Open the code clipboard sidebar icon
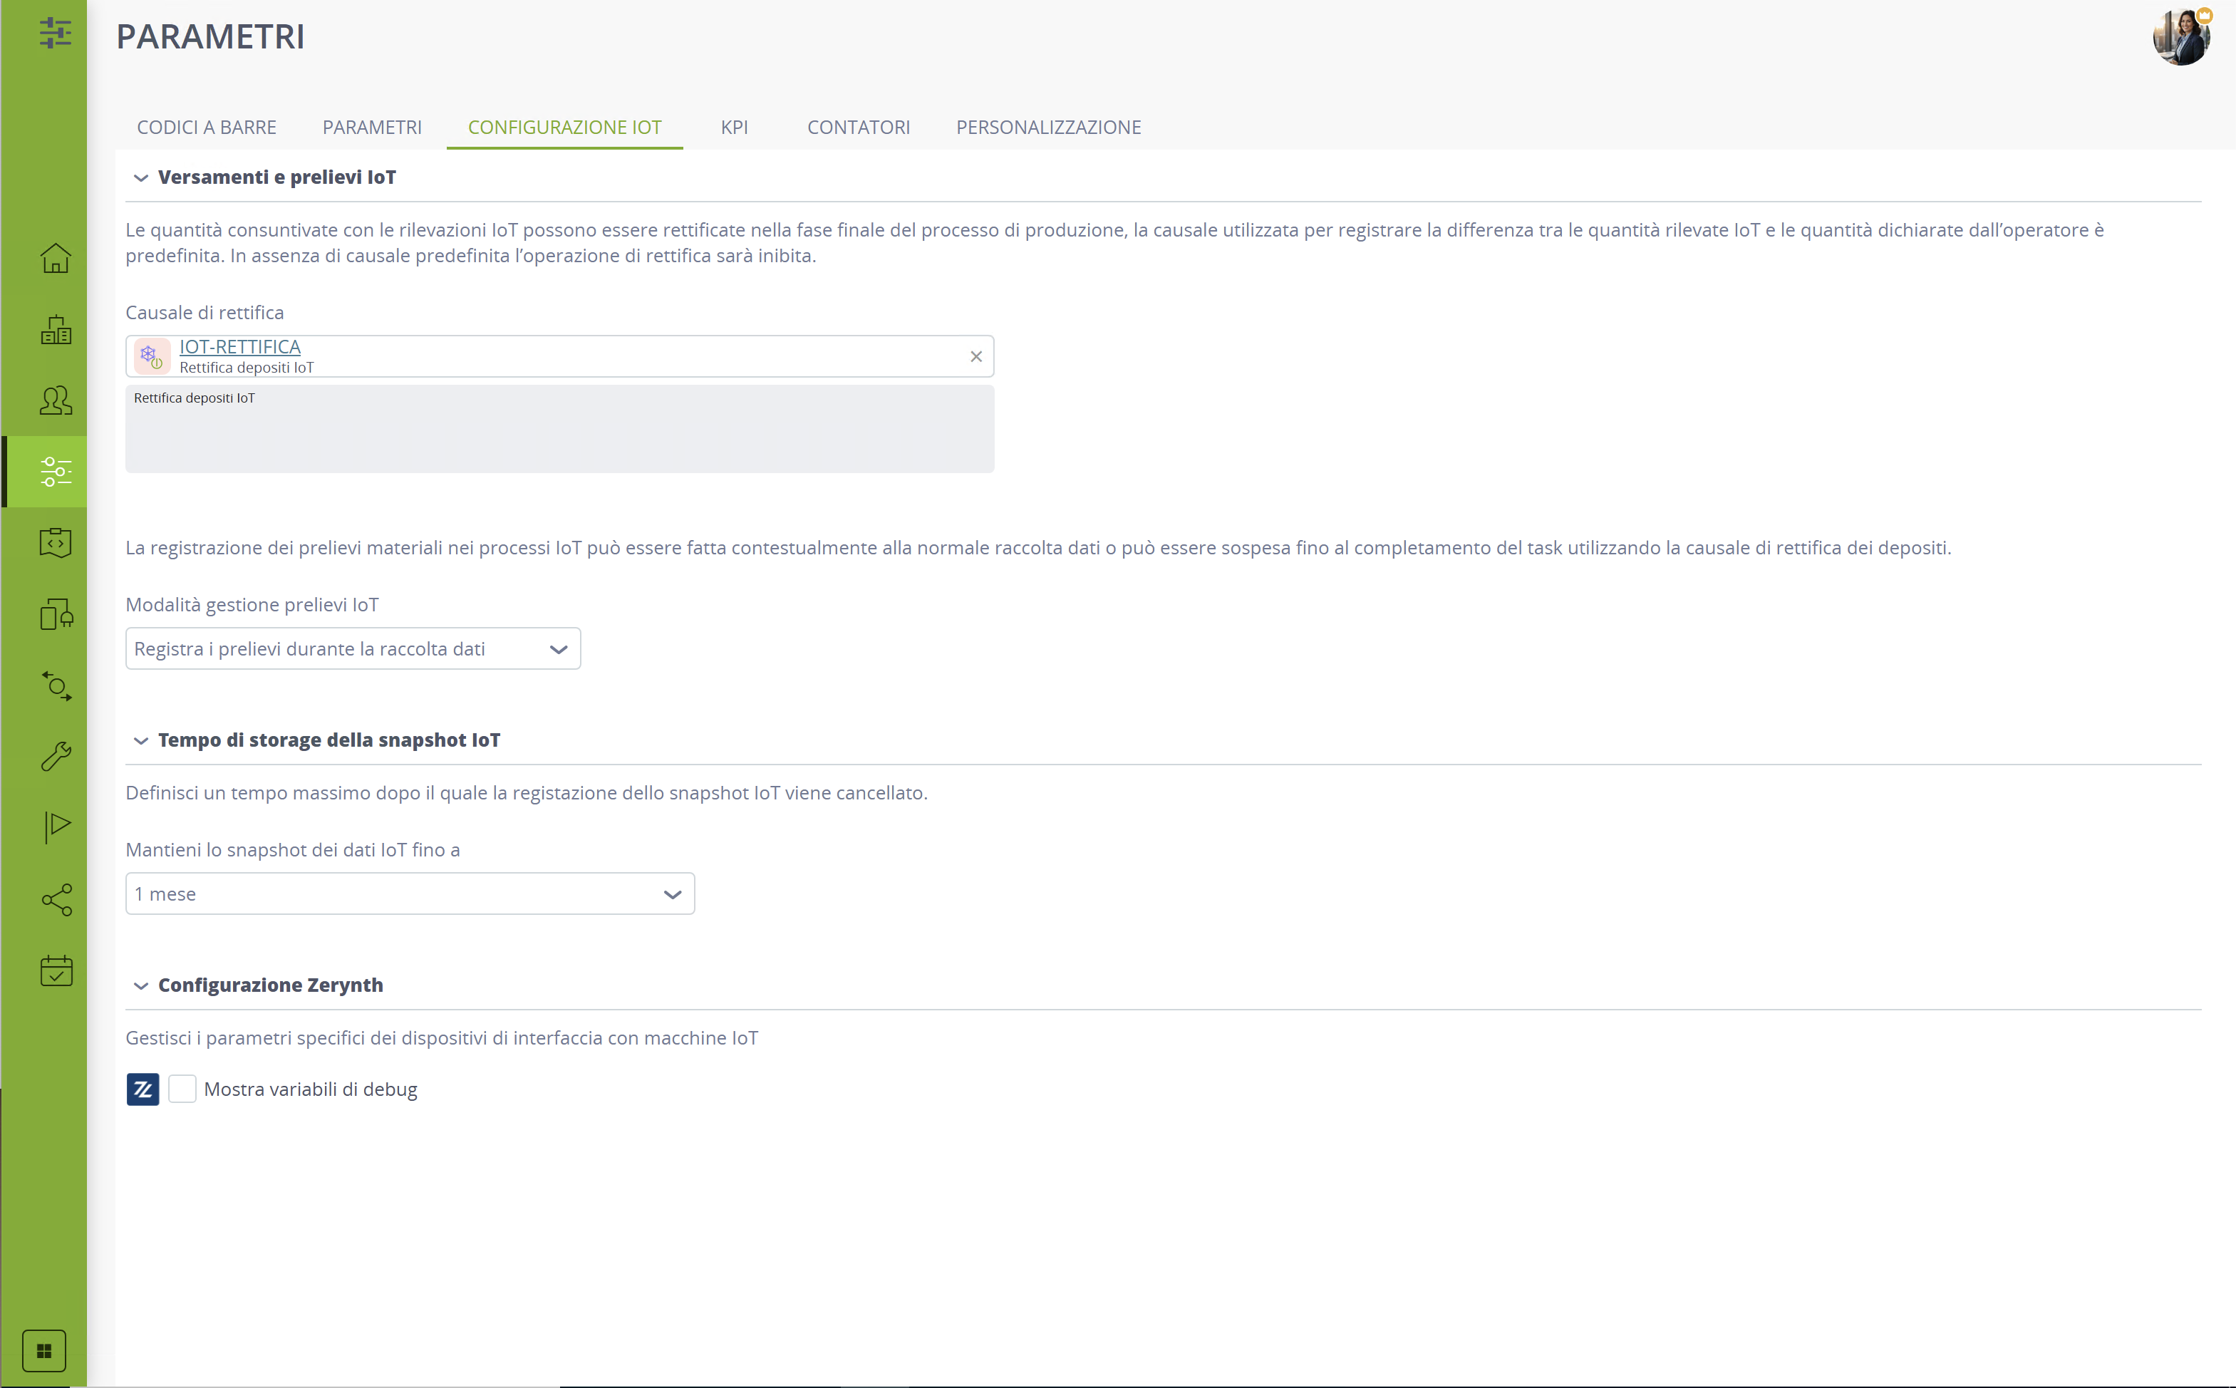Image resolution: width=2236 pixels, height=1388 pixels. coord(56,542)
